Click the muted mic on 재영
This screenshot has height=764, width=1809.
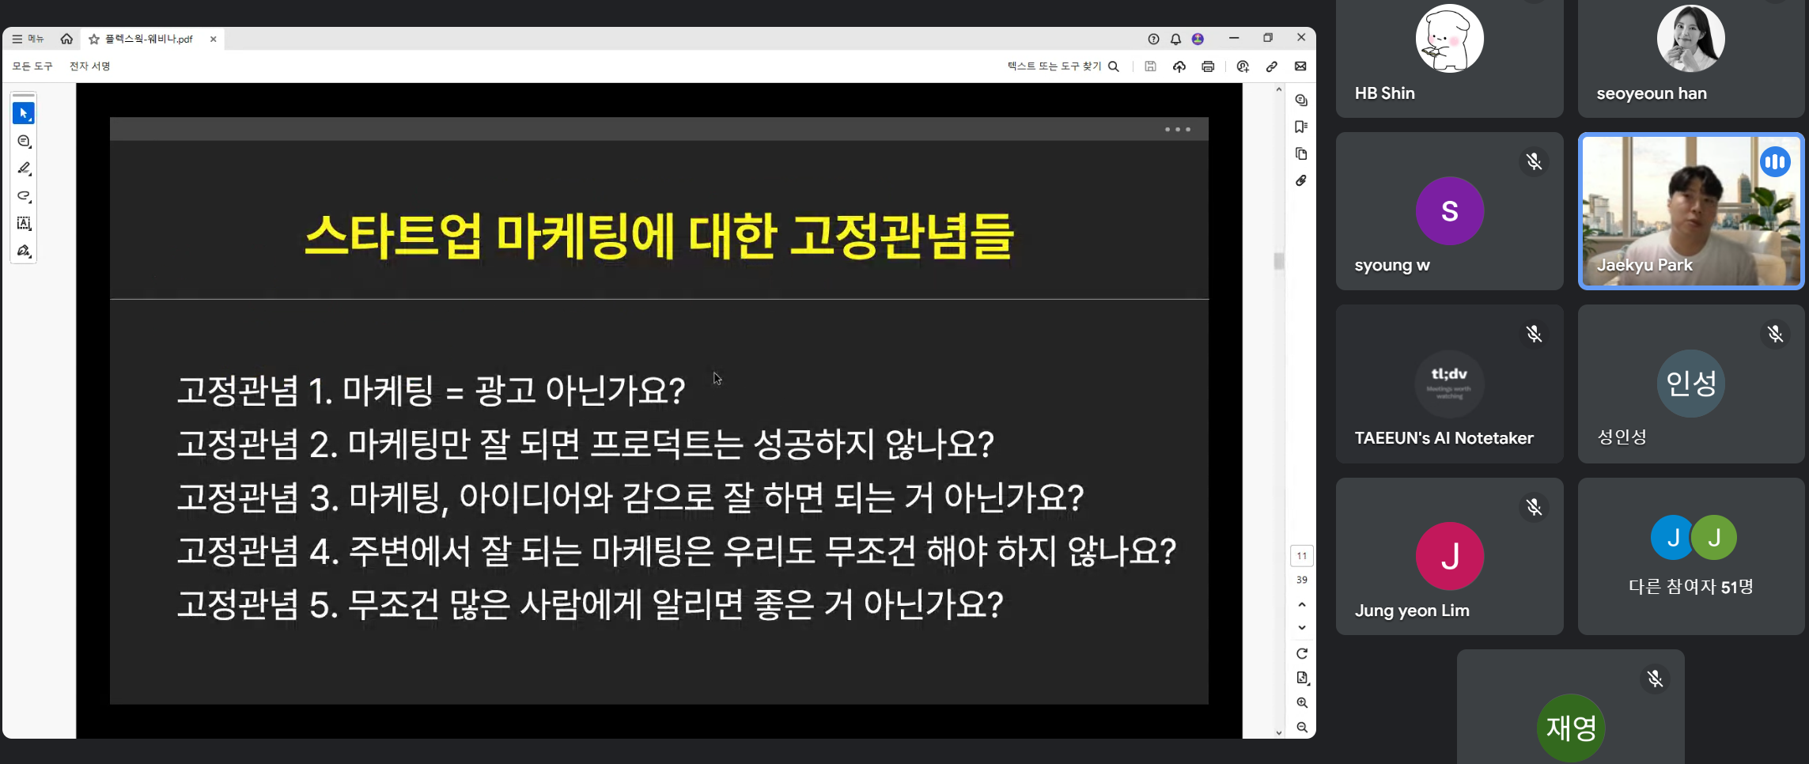click(x=1655, y=679)
